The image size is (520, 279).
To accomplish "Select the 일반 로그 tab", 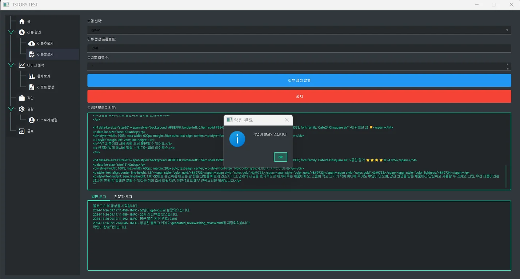I will tap(99, 197).
